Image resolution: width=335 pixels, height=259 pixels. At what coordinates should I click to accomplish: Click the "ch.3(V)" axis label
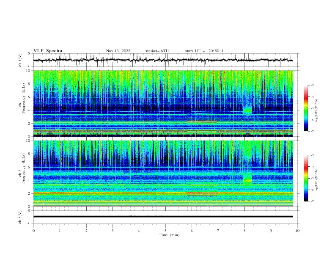[20, 217]
